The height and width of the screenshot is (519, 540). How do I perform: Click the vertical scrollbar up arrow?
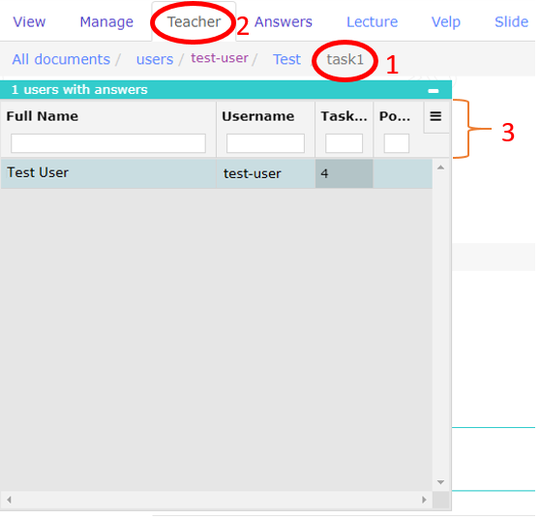pos(440,168)
